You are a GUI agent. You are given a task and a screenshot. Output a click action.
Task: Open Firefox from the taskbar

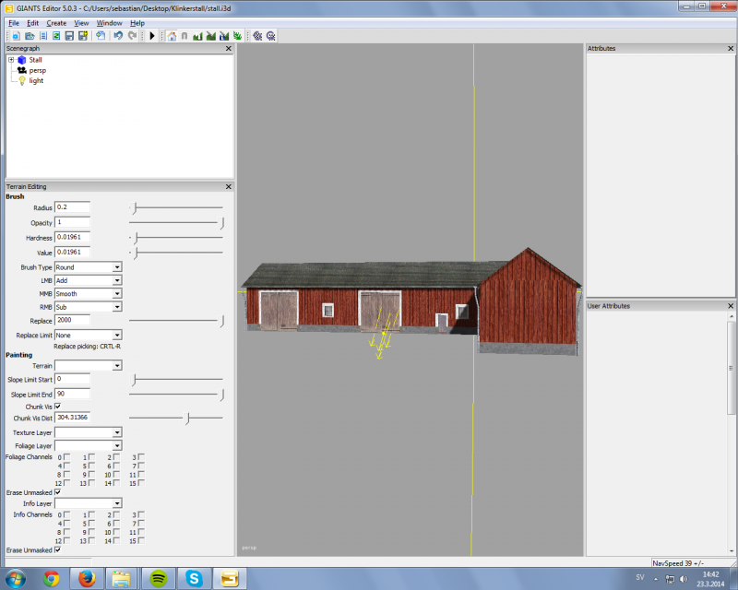click(x=87, y=578)
